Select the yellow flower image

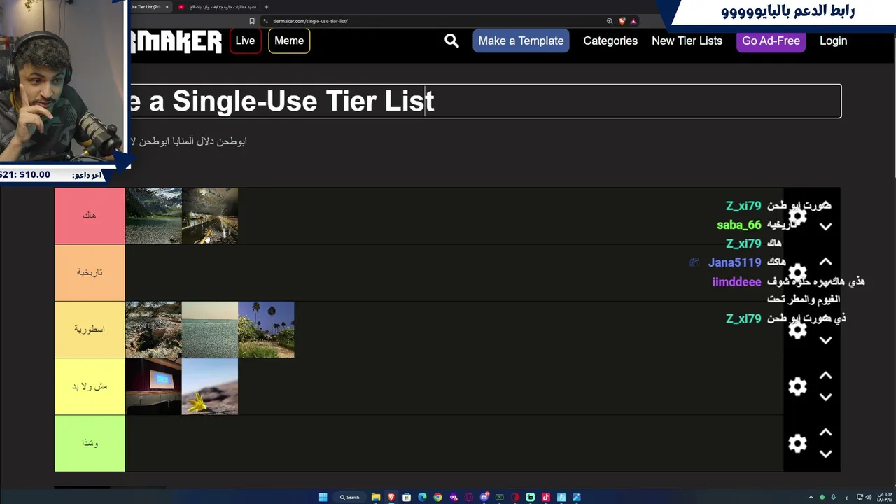click(210, 386)
